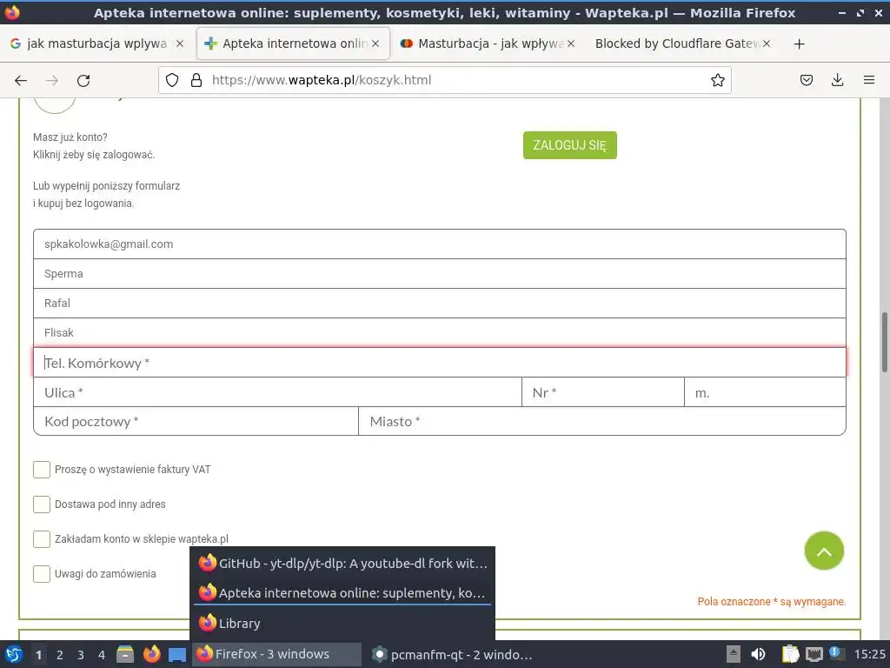Click the field containing Rafal

440,304
